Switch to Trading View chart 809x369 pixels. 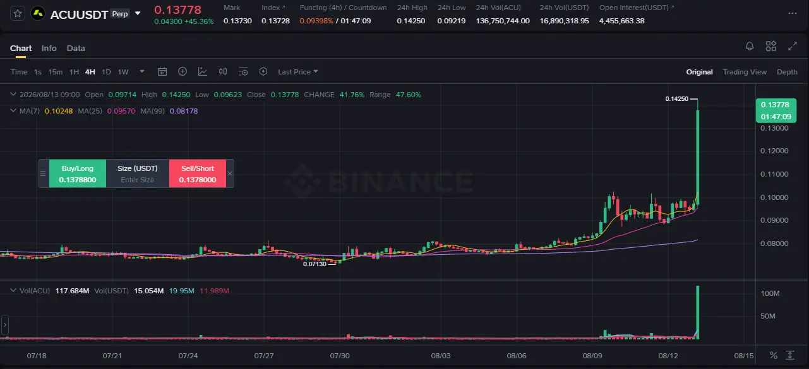click(745, 72)
